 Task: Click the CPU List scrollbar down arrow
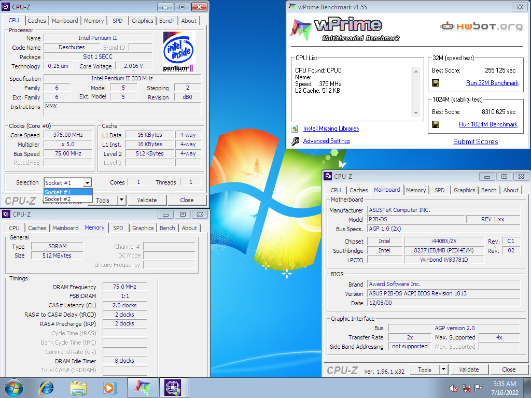(416, 113)
